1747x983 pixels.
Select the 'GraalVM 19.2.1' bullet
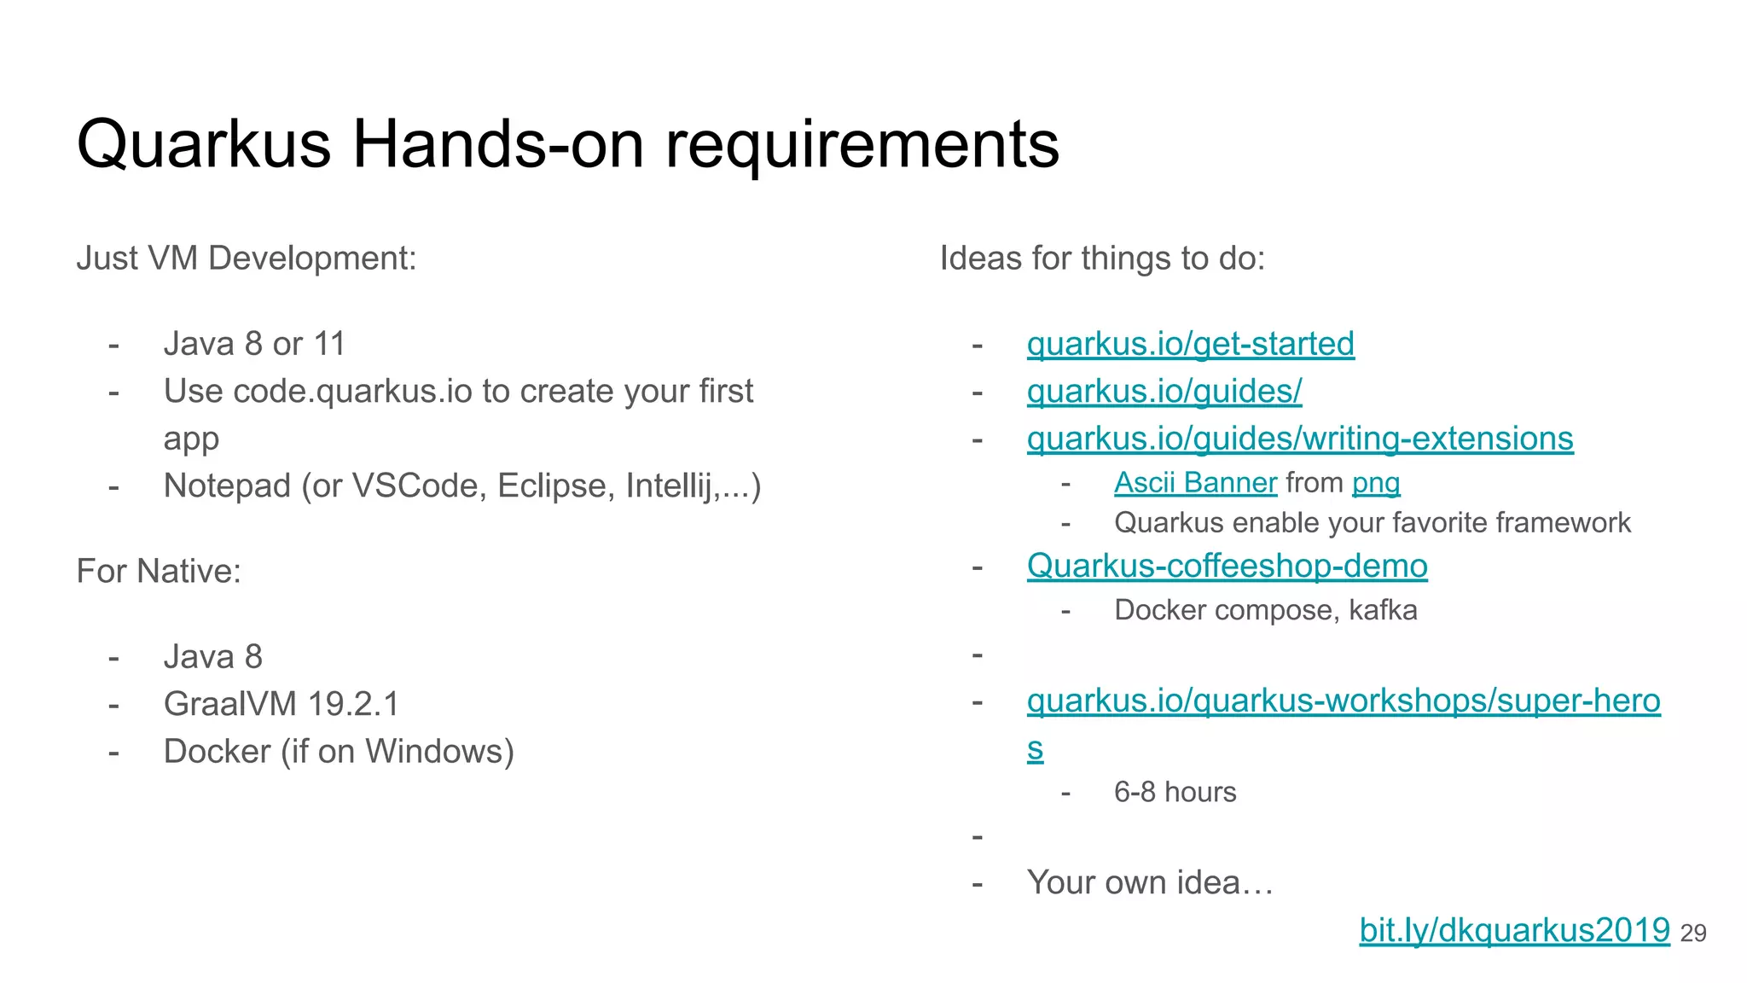click(281, 704)
